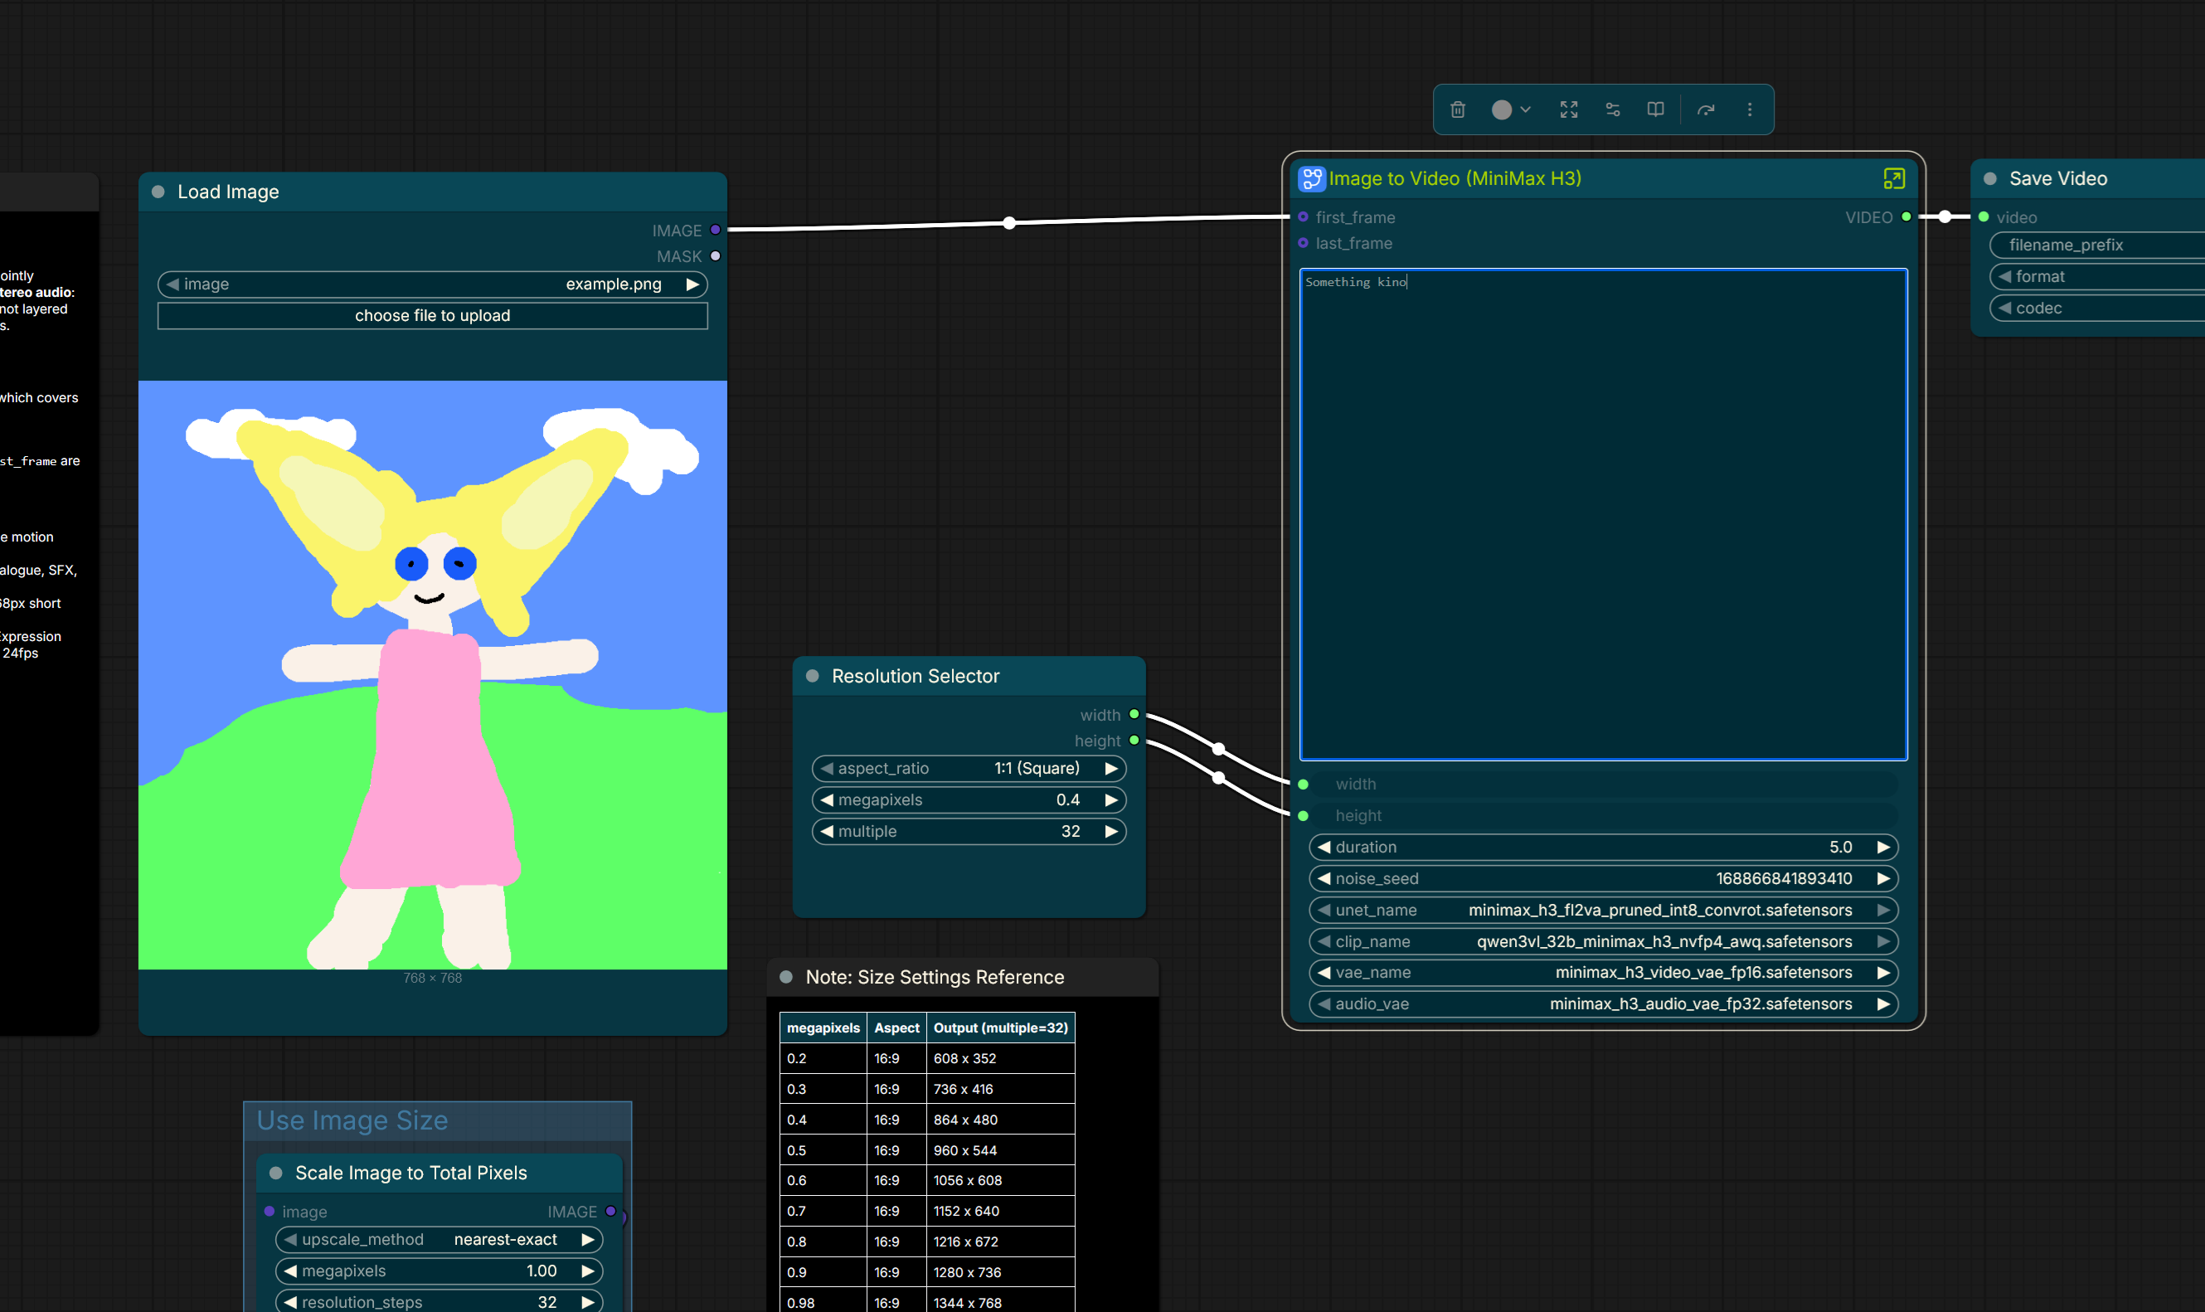Screen dimensions: 2205x1312
Task: Click the width input port on Image to Video
Action: 1303,785
